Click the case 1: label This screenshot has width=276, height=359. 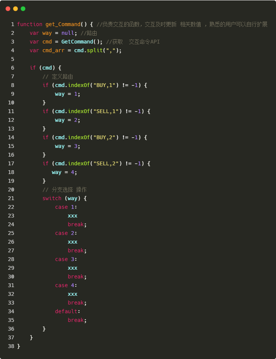pyautogui.click(x=66, y=207)
